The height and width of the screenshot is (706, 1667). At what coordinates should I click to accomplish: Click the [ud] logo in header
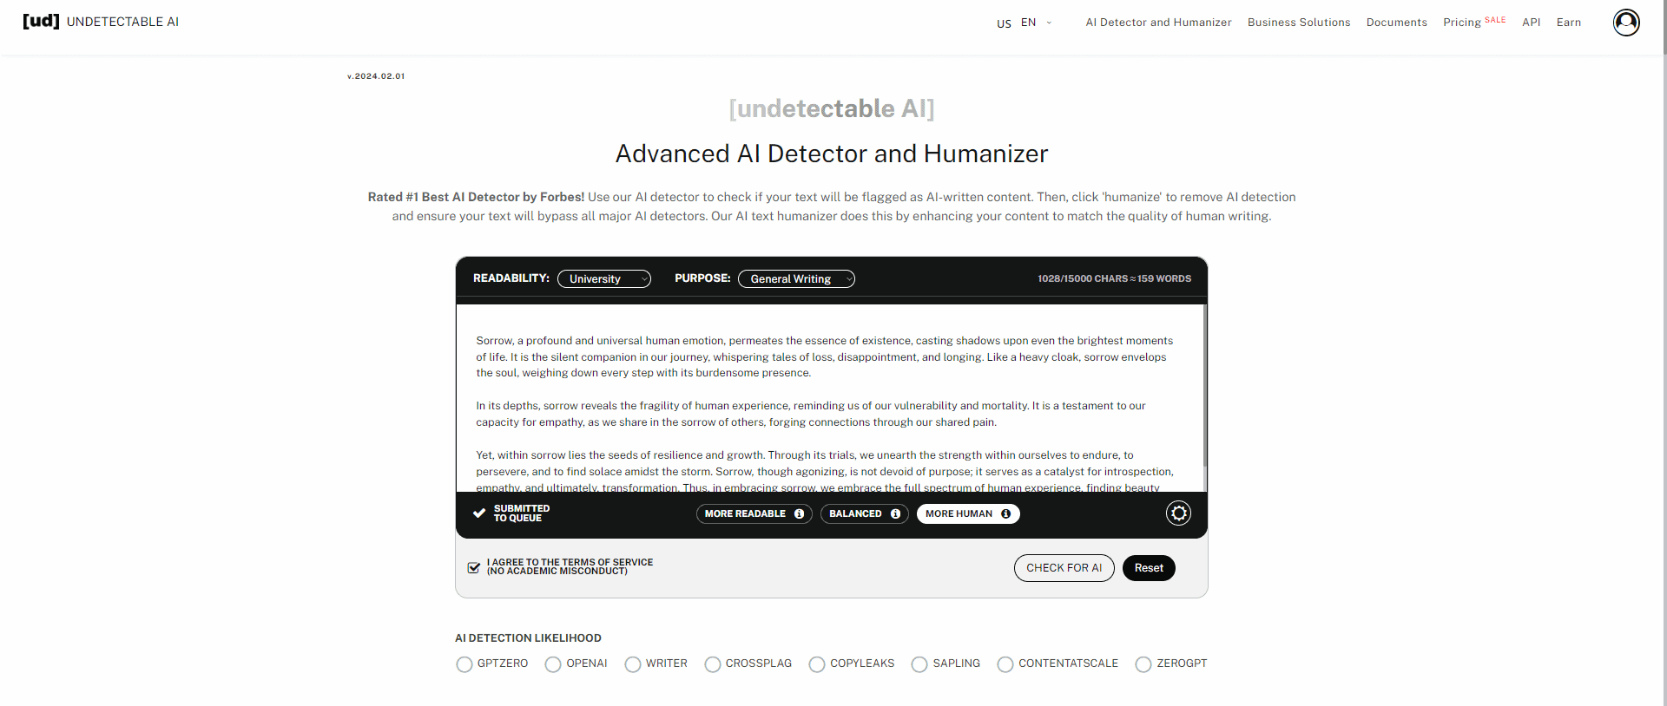click(41, 22)
